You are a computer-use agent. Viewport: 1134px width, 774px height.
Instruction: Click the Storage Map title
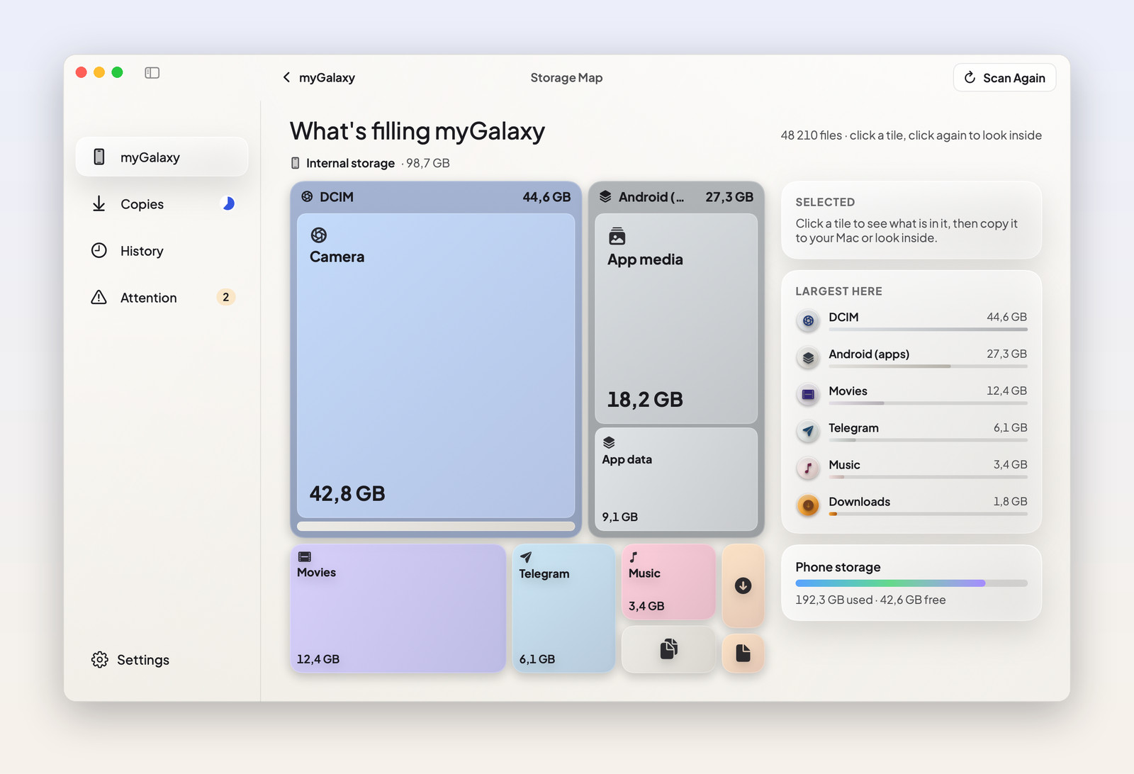click(566, 77)
